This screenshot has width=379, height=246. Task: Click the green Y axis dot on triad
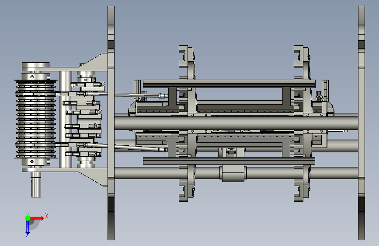[x=28, y=218]
